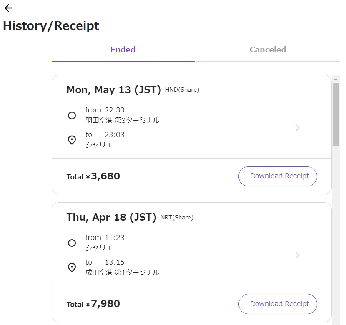Screen dimensions: 346x325
Task: Click destination pin icon on May 13 ride
Action: [72, 140]
